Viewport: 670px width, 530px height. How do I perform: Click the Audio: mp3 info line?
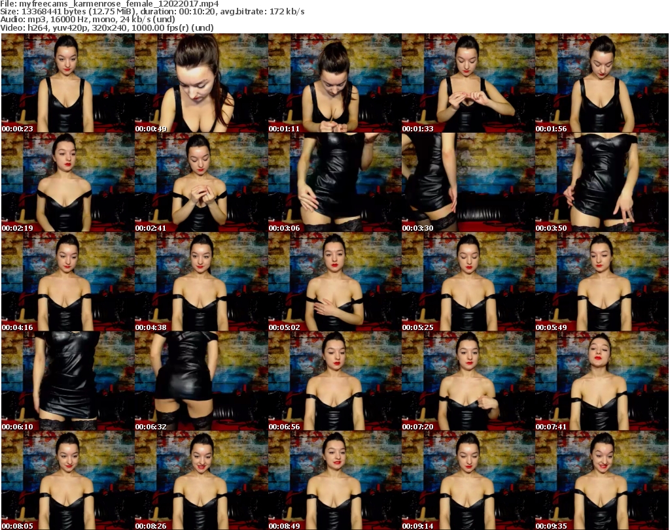[x=88, y=20]
